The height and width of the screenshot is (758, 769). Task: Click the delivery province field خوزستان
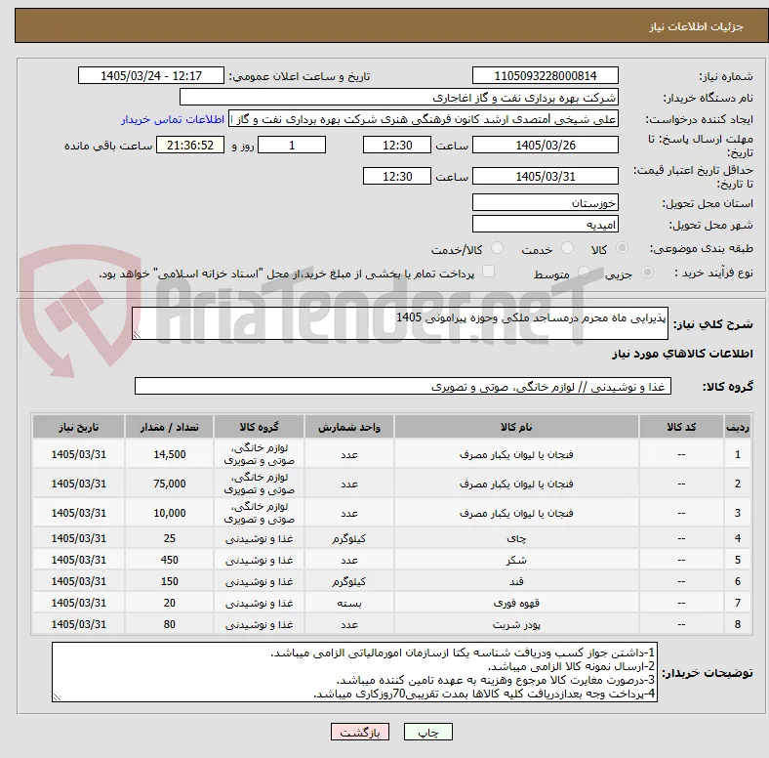(545, 203)
